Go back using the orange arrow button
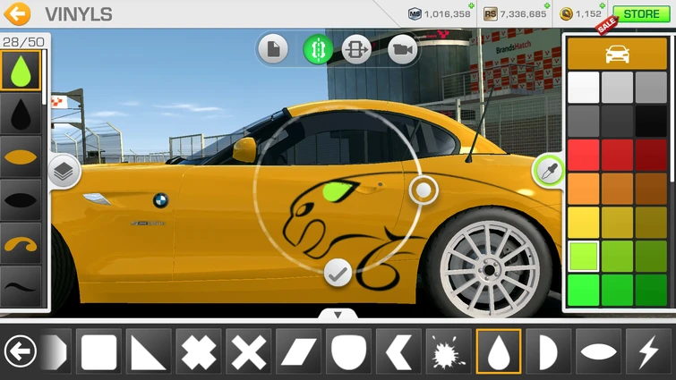 [x=17, y=13]
